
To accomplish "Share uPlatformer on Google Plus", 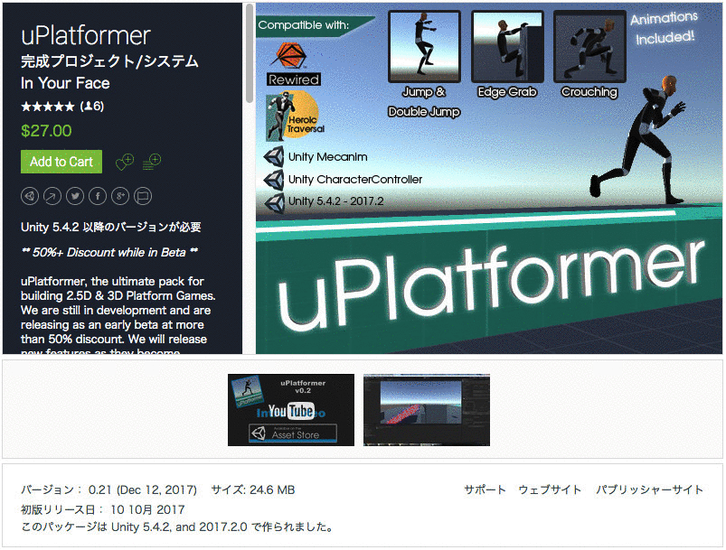I will tap(120, 196).
